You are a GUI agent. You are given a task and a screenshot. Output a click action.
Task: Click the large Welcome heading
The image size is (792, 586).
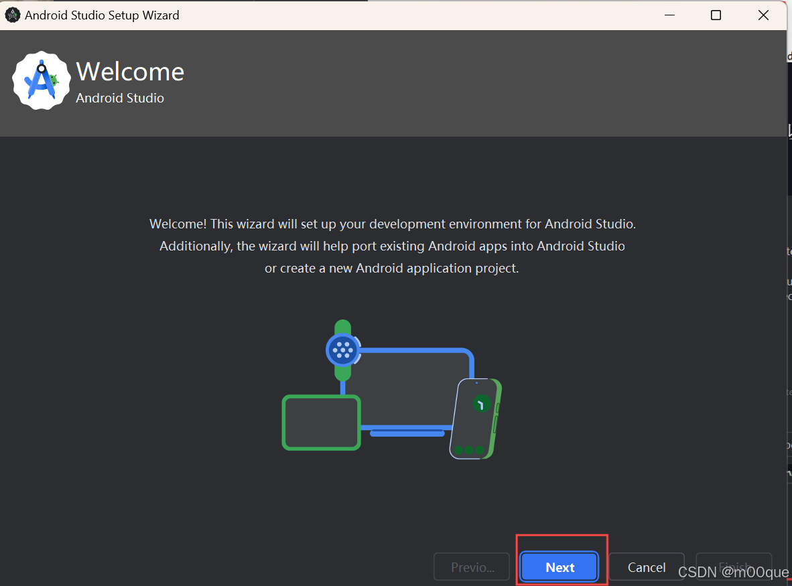[x=130, y=72]
